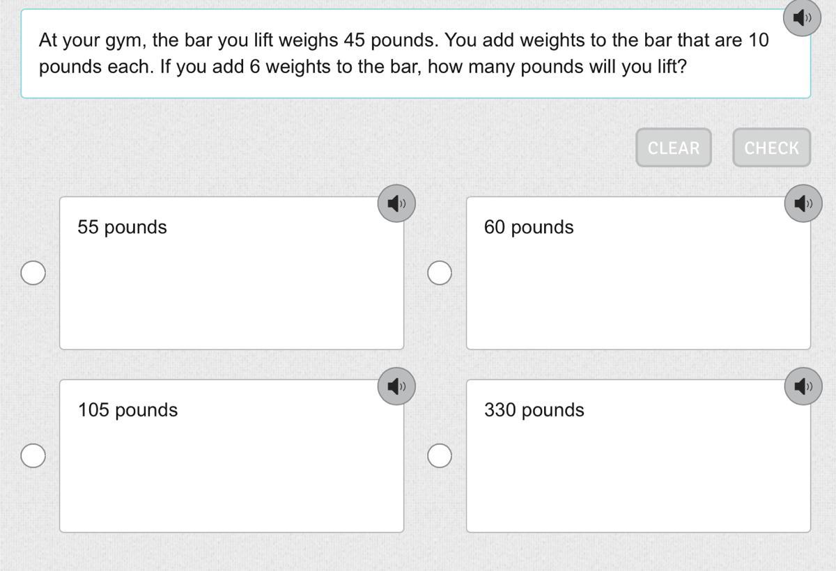Play audio for the 60 pounds answer
836x571 pixels.
click(803, 203)
